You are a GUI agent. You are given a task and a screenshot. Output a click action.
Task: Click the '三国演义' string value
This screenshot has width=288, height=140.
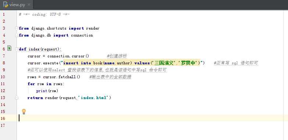(x=163, y=63)
